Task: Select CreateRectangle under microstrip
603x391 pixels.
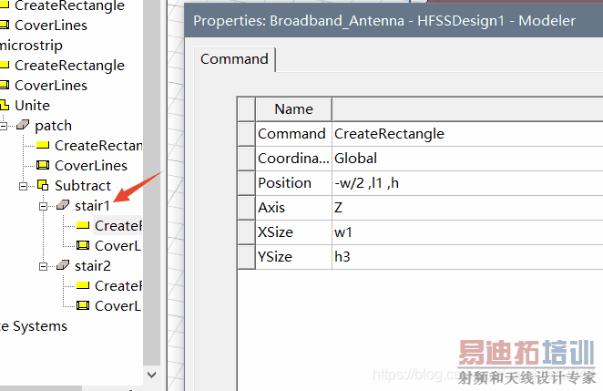Action: pyautogui.click(x=69, y=66)
